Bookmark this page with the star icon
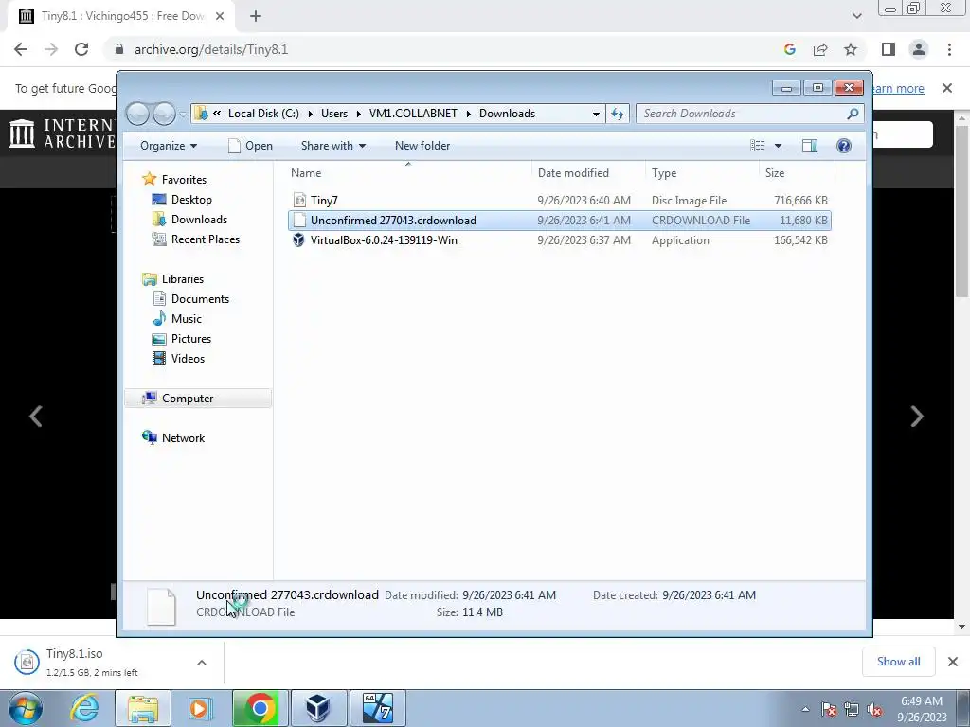Screen dimensions: 970x727 851,49
